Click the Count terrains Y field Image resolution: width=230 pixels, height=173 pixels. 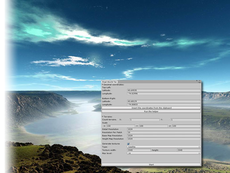point(185,120)
